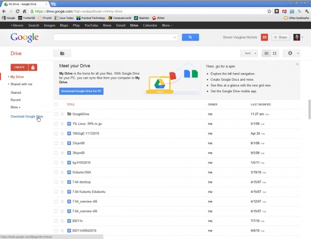Expand the Shared with me arrow

tap(9, 84)
